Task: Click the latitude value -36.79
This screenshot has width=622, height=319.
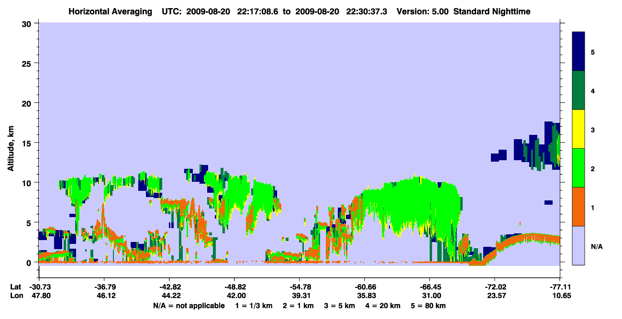Action: [104, 287]
